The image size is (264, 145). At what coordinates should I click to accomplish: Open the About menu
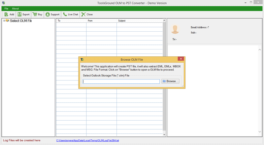[x=16, y=8]
